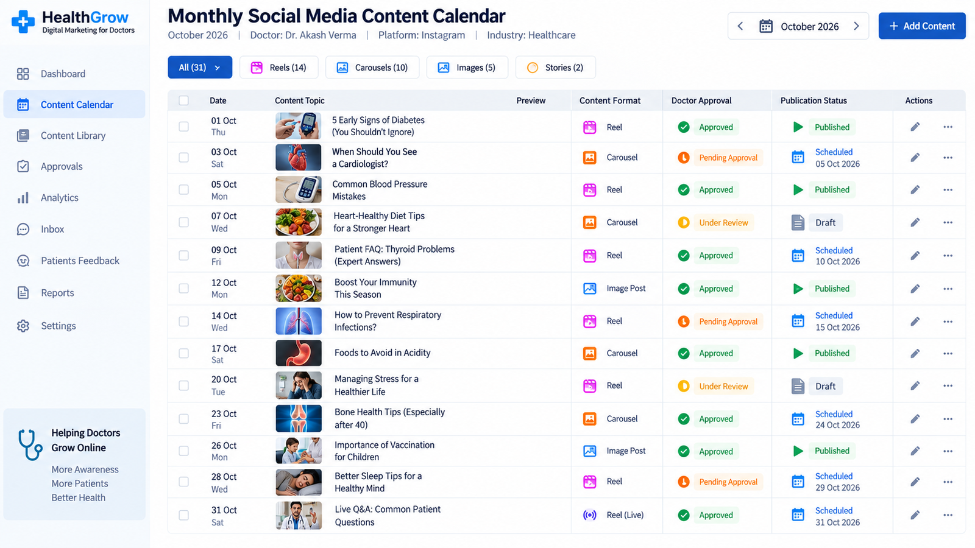Go to next month with right chevron
This screenshot has width=975, height=548.
(856, 26)
